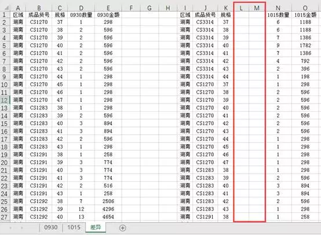The width and height of the screenshot is (321, 235).
Task: Select column D header
Action: pos(81,8)
